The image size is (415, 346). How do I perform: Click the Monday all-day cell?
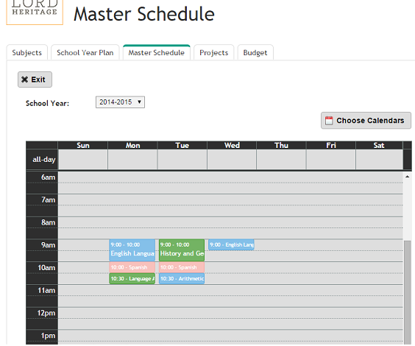click(132, 159)
